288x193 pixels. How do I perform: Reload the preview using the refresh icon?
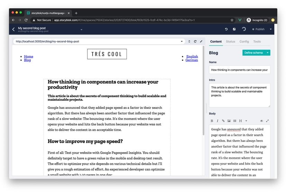195,41
